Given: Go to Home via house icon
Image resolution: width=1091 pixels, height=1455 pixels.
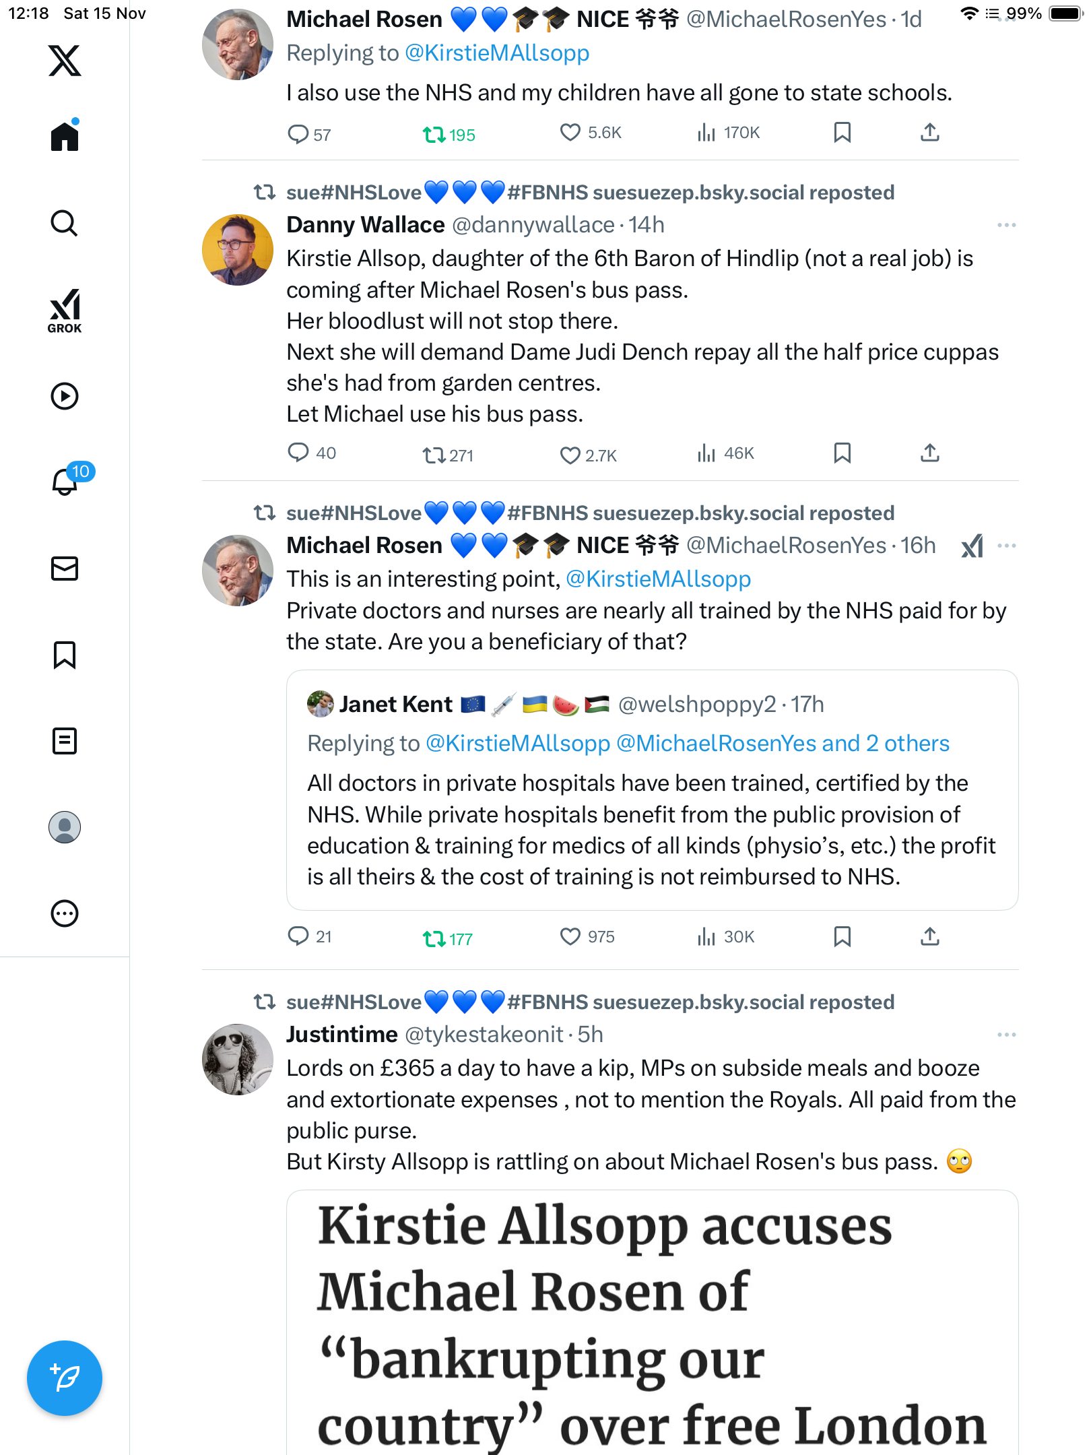Looking at the screenshot, I should pyautogui.click(x=65, y=137).
